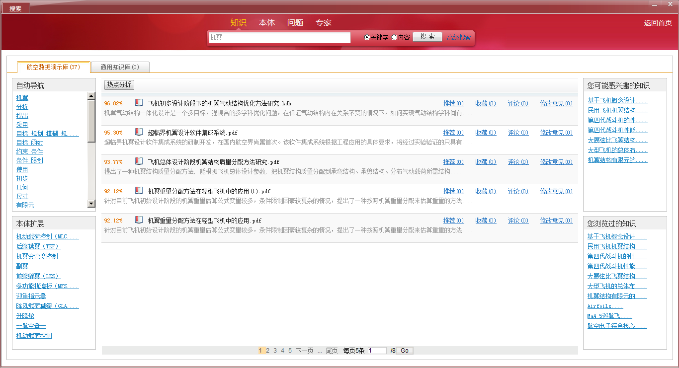Click the document icon beside 飞机总体设计阶段机翼结构质量分配方法研究.pdf
The image size is (679, 368).
pos(139,161)
